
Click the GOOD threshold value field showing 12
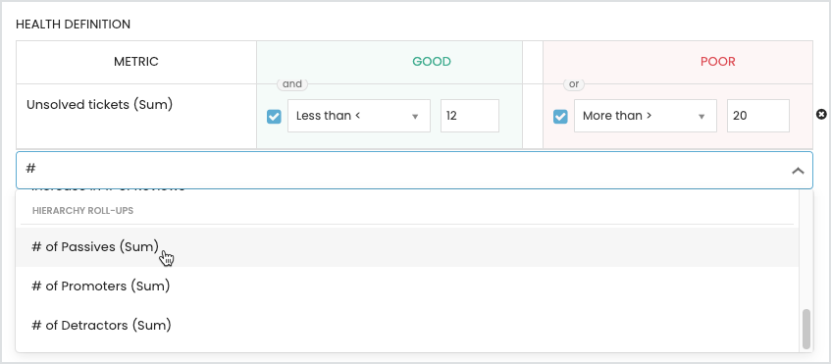click(x=470, y=116)
